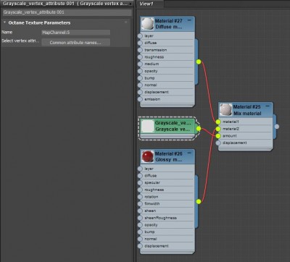Click the MapChannel:5 name field
This screenshot has width=290, height=262.
tap(75, 33)
